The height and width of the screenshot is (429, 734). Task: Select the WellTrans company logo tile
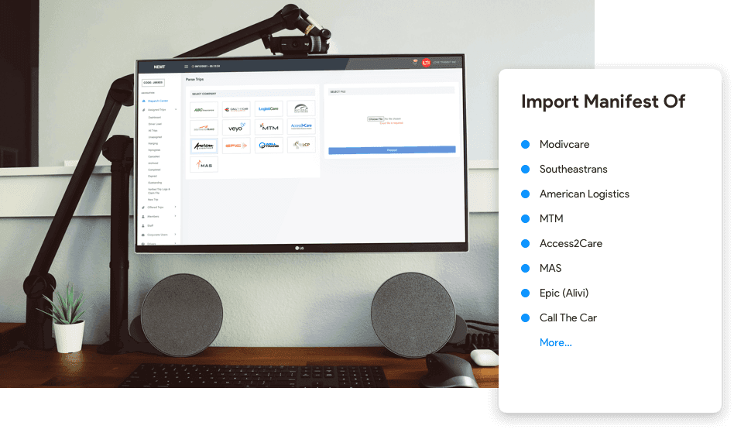click(269, 145)
